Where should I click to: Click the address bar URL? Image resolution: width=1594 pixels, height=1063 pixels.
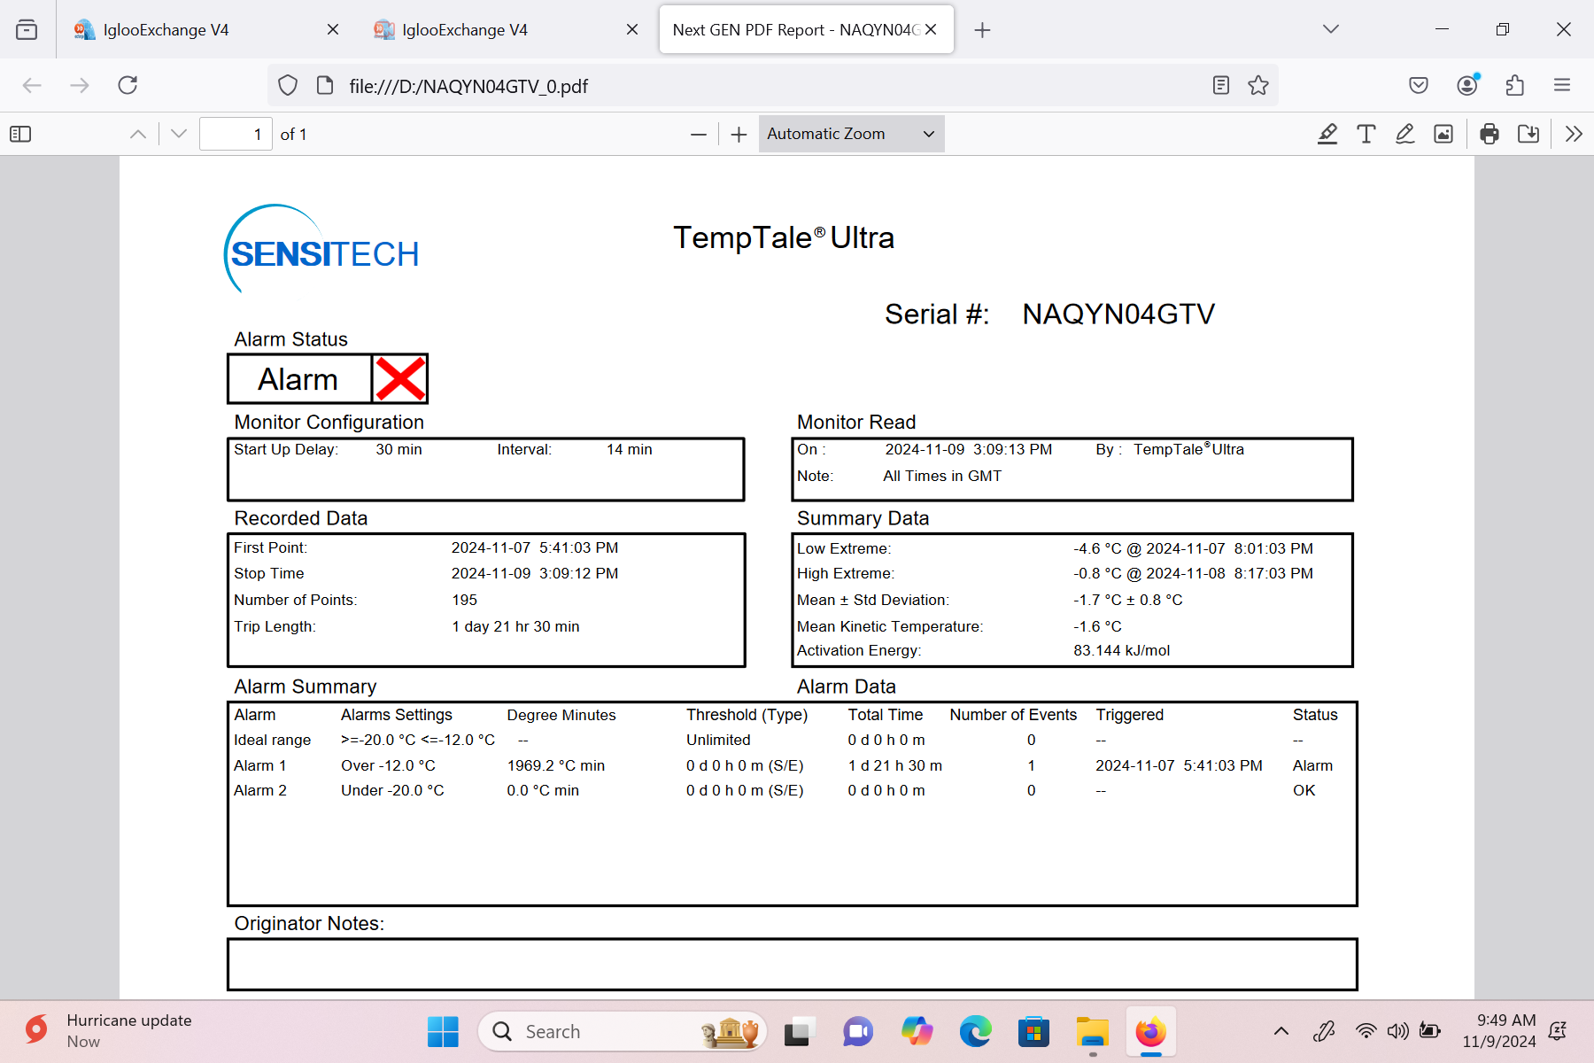[468, 86]
